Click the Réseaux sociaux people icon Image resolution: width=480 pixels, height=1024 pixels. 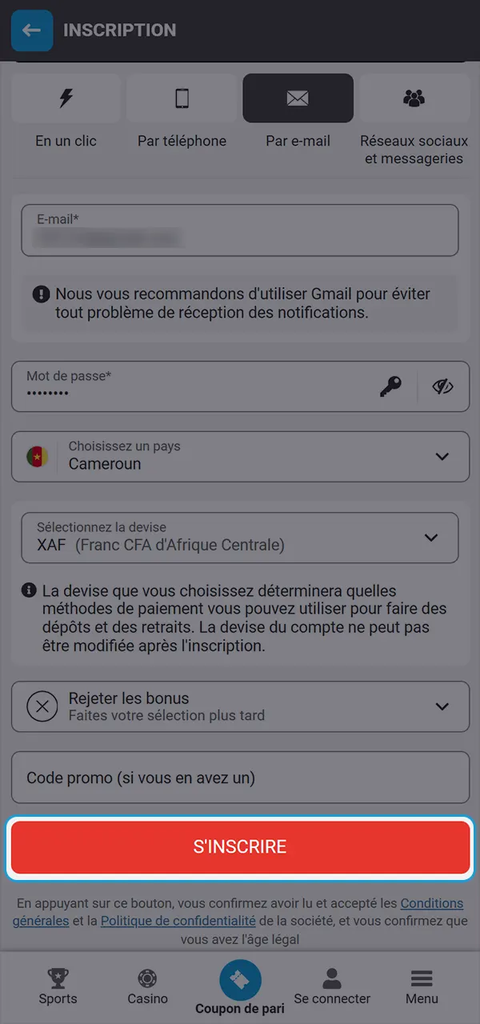point(414,98)
